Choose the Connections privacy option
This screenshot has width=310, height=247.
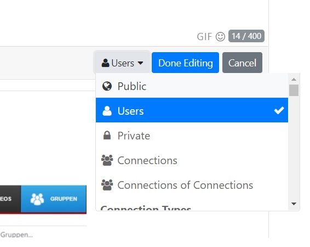click(192, 160)
